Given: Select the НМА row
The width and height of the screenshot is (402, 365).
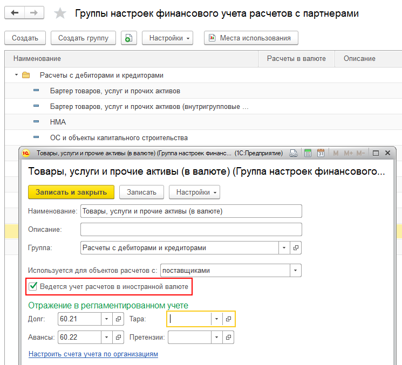Looking at the screenshot, I should 203,122.
